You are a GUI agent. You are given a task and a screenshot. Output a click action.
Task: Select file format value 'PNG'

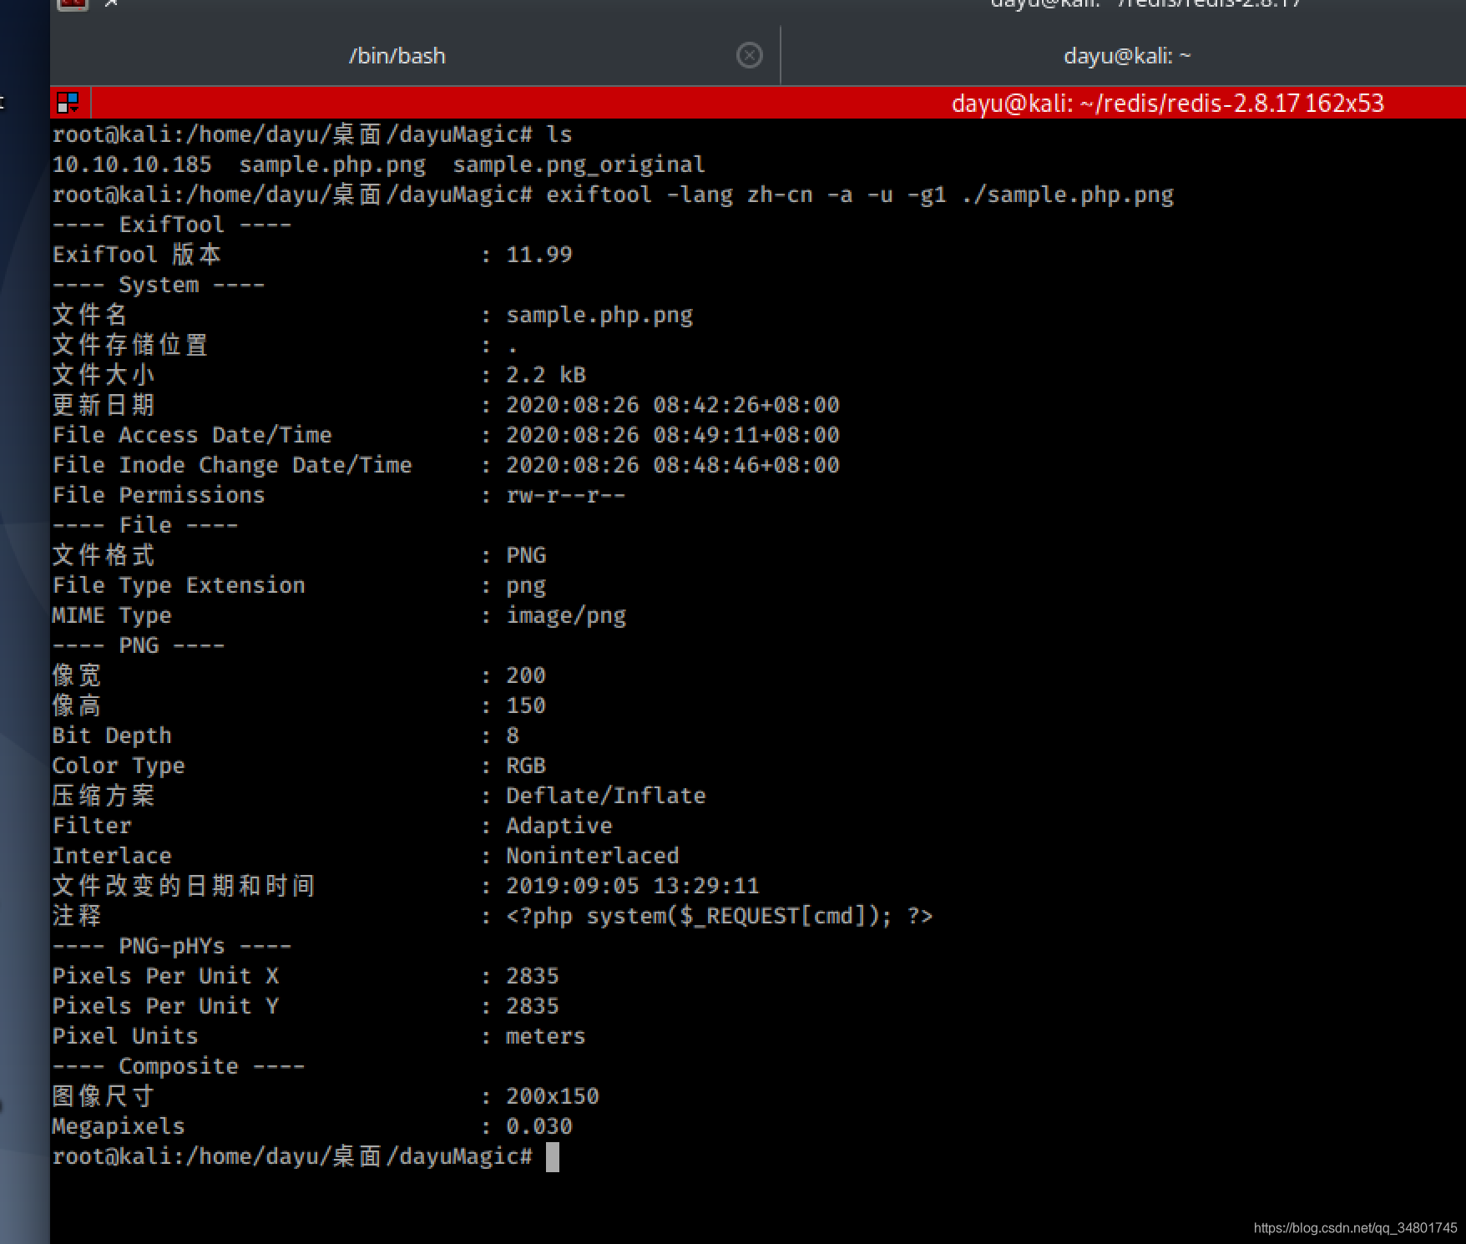[526, 555]
